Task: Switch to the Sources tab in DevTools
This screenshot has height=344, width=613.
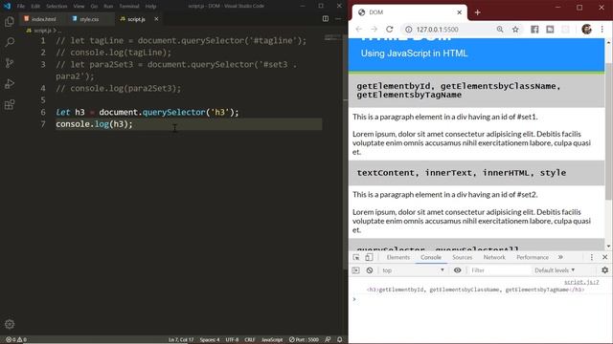Action: (462, 257)
